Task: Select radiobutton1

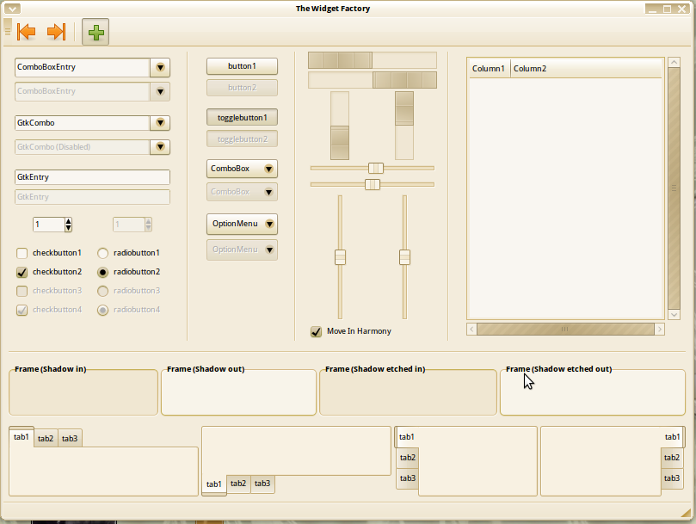Action: tap(102, 253)
